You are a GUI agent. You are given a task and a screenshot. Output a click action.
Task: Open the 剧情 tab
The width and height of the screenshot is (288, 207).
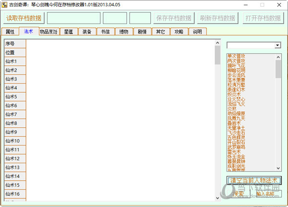142,32
